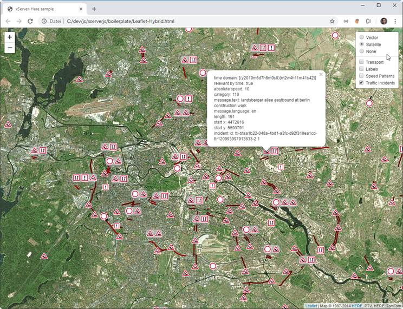Close the xServer-Here sample tab
Viewport: 403px width, 309px height.
tap(80, 9)
